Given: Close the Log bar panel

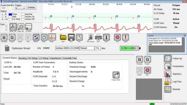Looking at the screenshot, I should 185,36.
